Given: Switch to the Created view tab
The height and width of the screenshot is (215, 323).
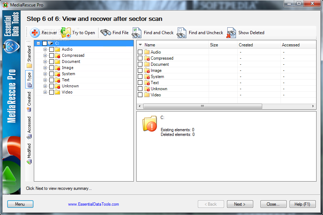Looking at the screenshot, I should tap(29, 101).
